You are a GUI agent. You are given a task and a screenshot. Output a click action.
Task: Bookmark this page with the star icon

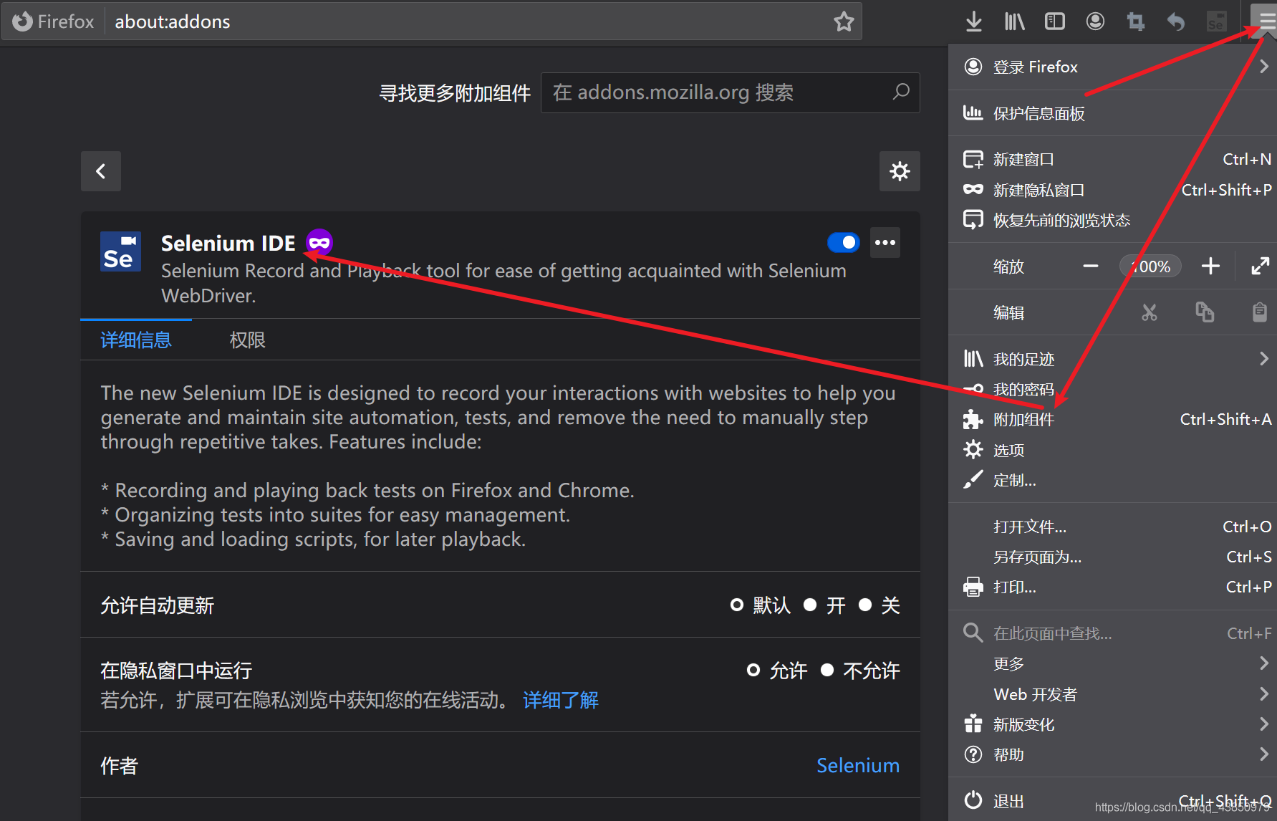point(844,21)
